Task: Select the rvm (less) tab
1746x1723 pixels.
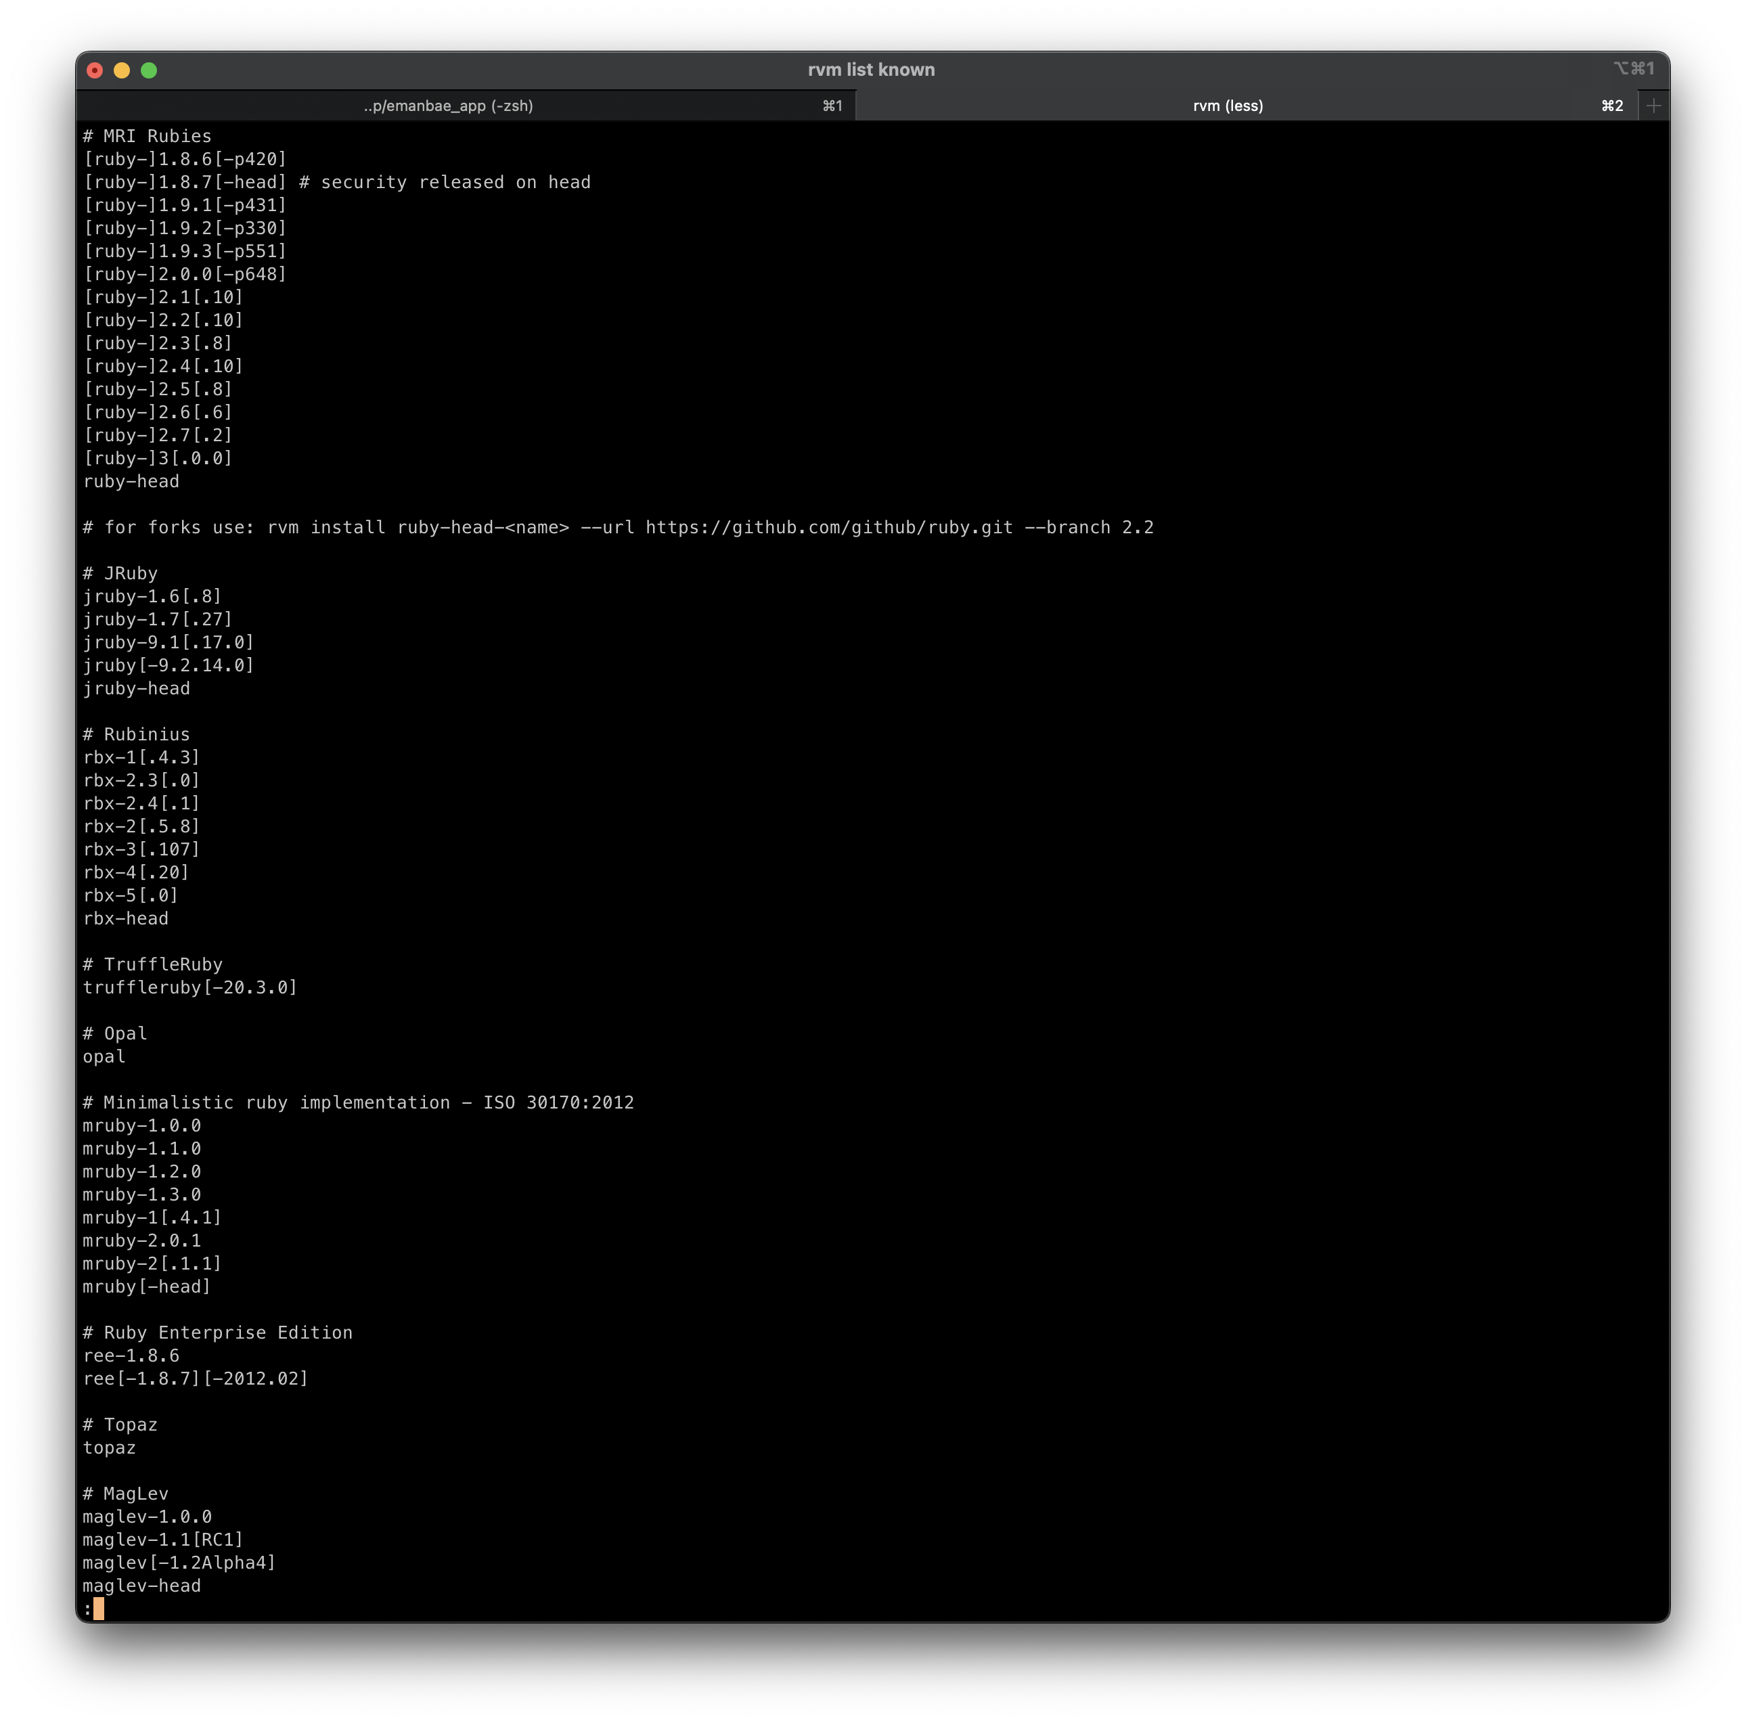Action: (x=1247, y=106)
